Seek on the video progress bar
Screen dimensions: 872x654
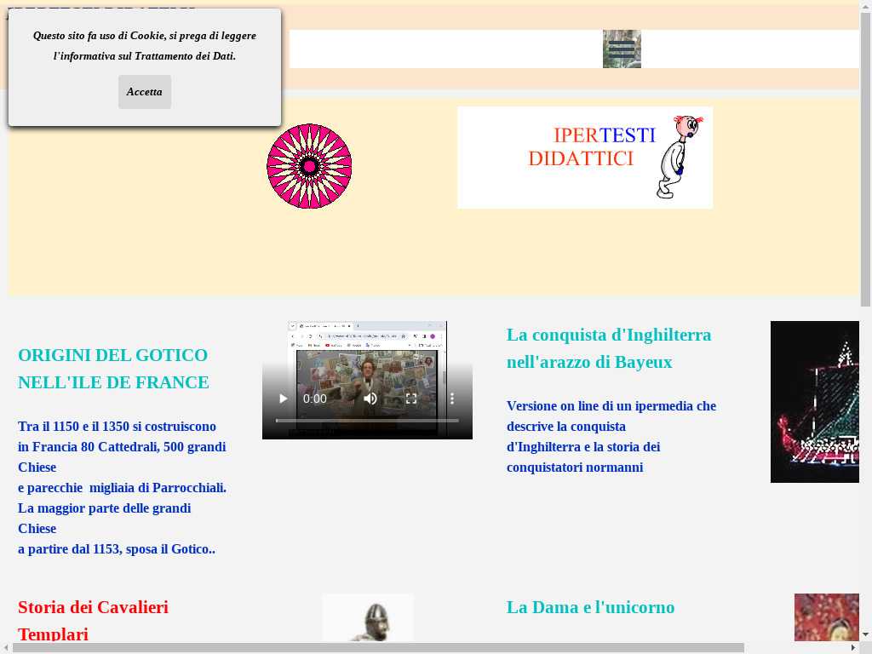(367, 421)
